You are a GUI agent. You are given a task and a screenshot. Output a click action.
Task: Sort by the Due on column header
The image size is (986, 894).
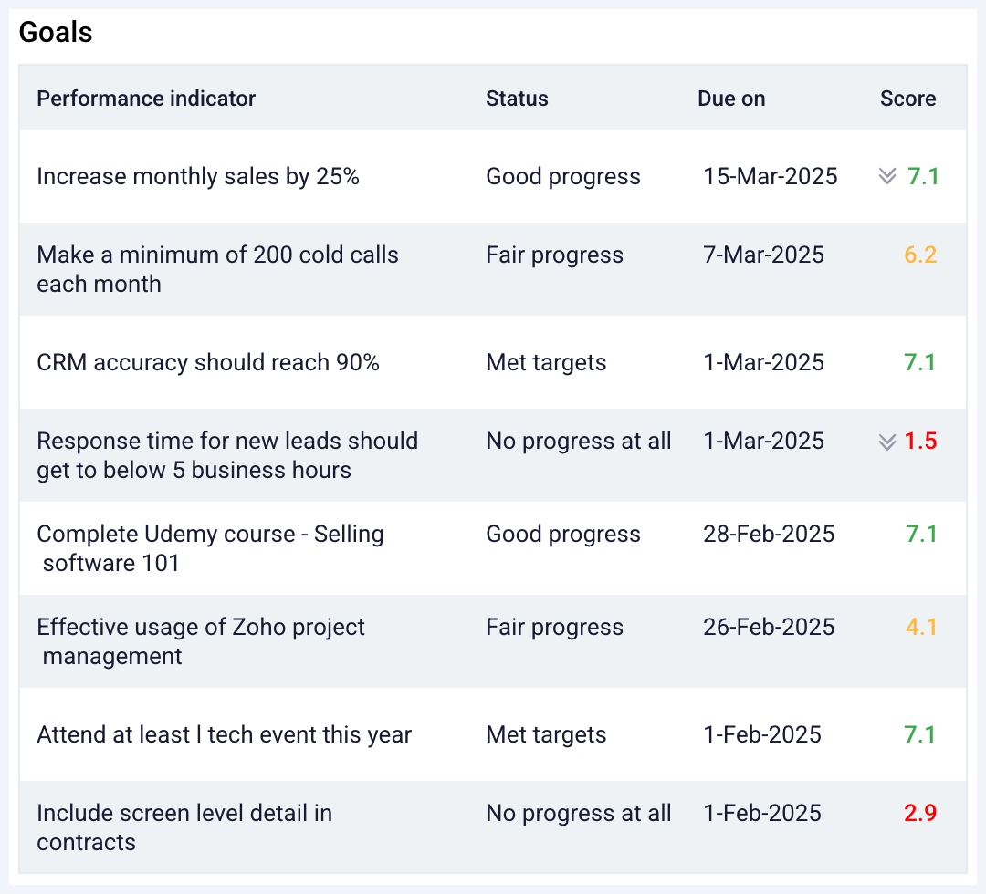[x=730, y=99]
